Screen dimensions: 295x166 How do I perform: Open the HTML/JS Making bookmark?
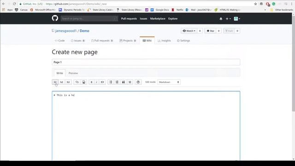(228, 10)
